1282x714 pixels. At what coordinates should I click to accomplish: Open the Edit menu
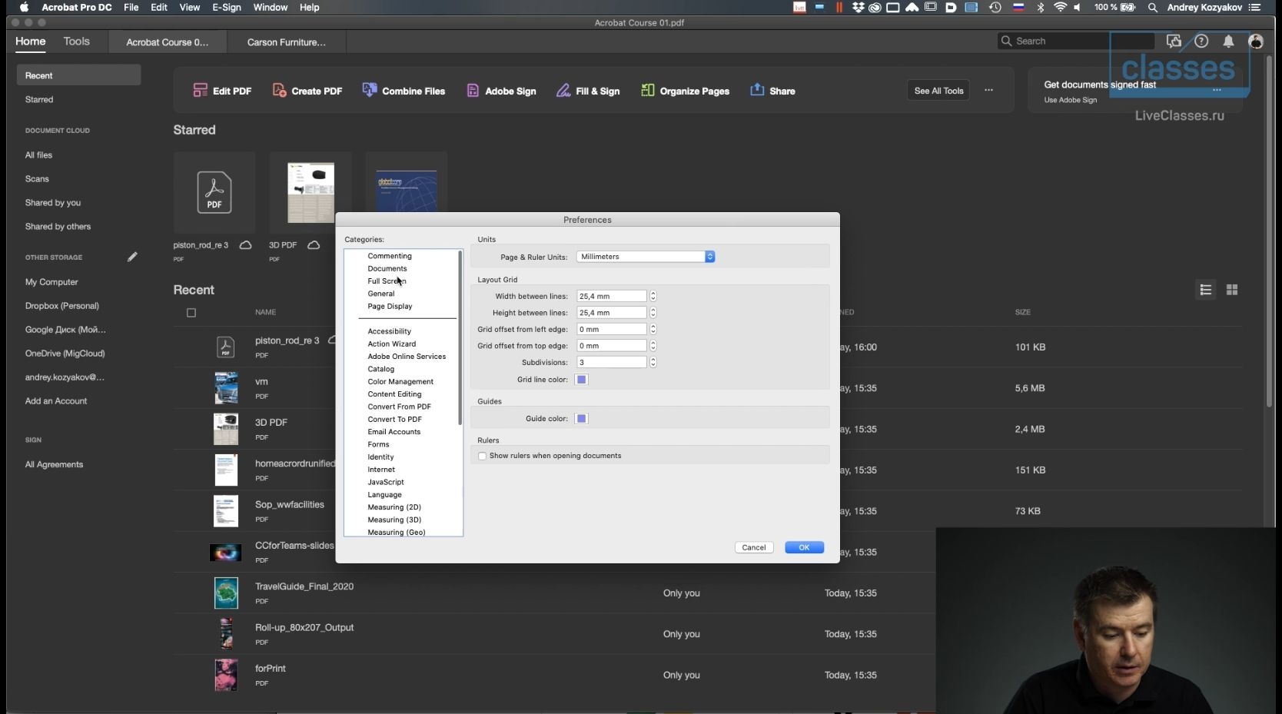click(x=159, y=8)
